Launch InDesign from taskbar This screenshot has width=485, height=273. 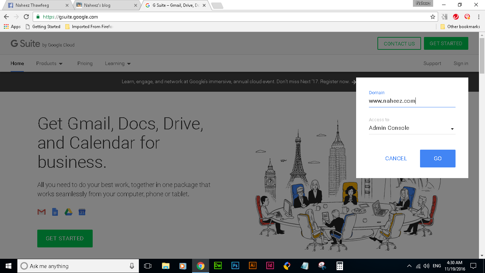(270, 266)
